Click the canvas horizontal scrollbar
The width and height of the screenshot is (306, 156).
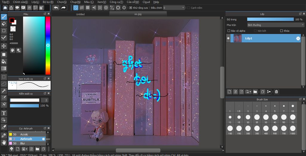tap(138, 150)
